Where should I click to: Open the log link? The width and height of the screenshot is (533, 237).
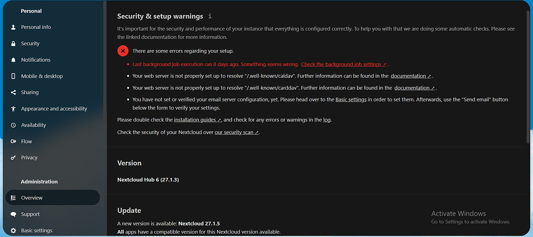tap(327, 120)
